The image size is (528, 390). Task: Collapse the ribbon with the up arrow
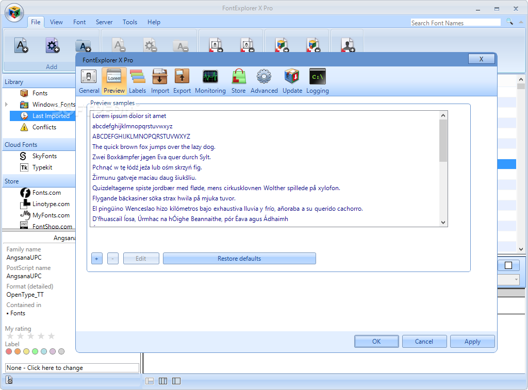point(521,22)
